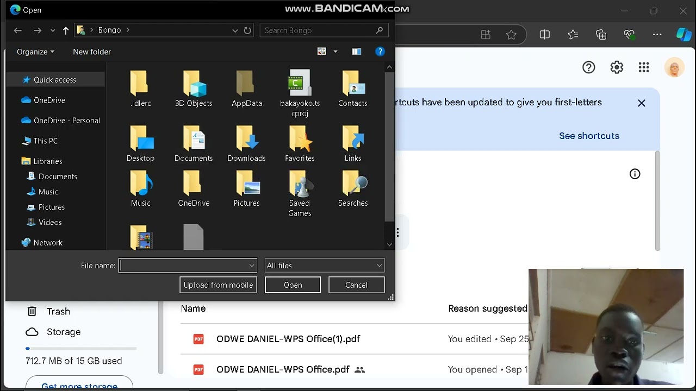Select OneDrive - Personal in navigation pane
The image size is (696, 391).
[x=60, y=121]
